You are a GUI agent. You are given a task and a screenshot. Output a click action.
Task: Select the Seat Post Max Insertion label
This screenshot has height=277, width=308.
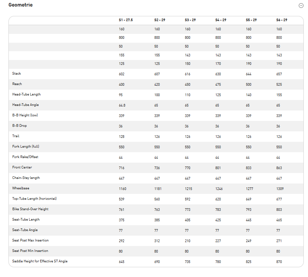pos(30,241)
